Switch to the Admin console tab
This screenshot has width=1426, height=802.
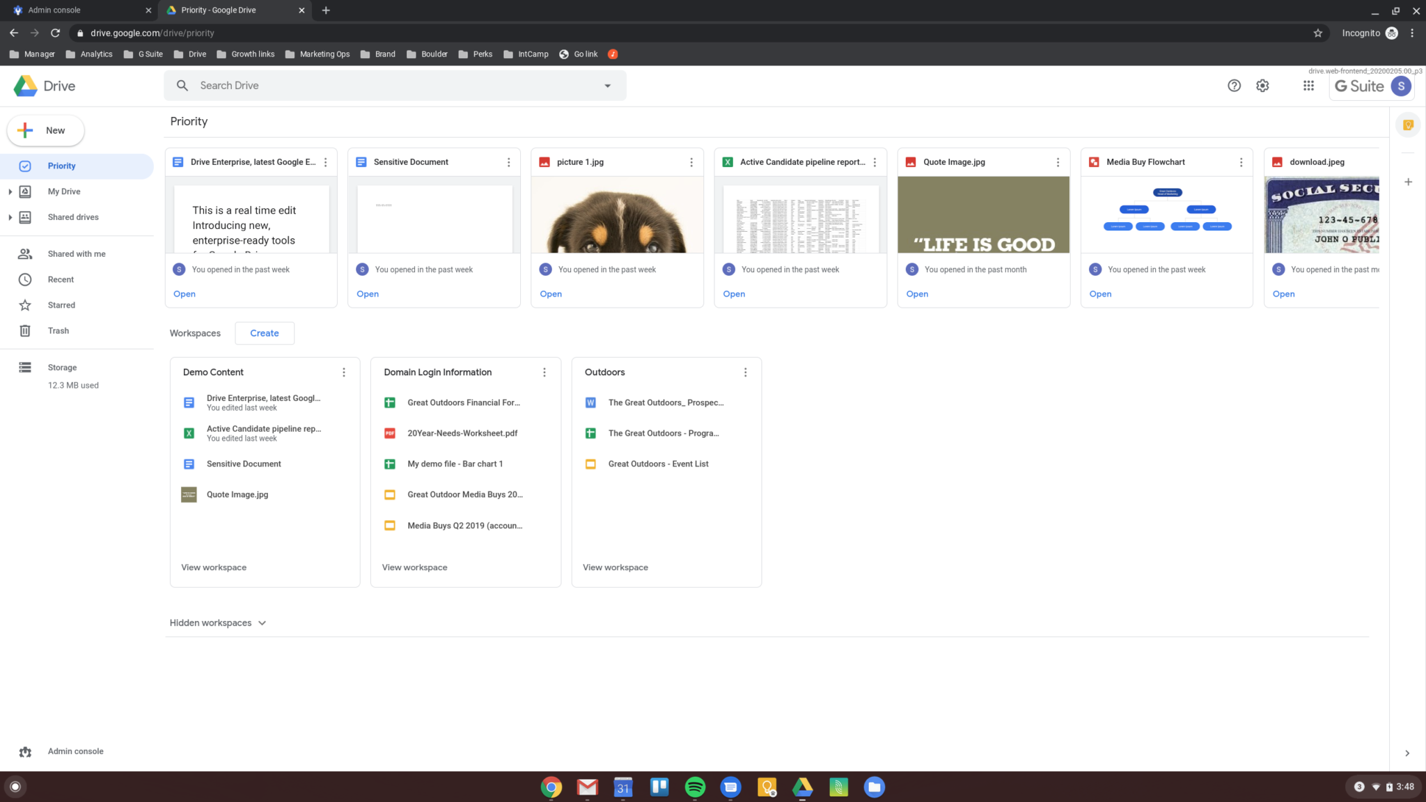(x=82, y=10)
